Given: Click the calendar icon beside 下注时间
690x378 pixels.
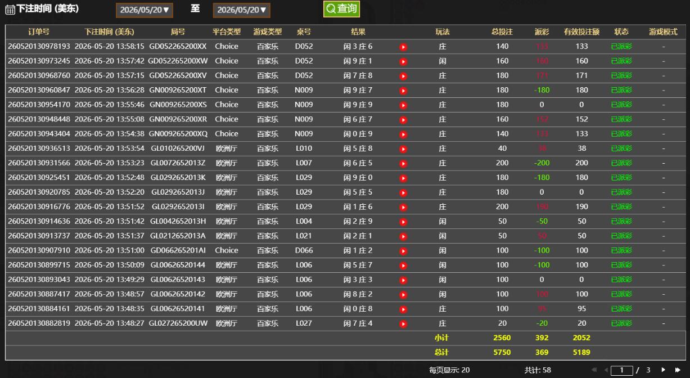Looking at the screenshot, I should (x=10, y=10).
